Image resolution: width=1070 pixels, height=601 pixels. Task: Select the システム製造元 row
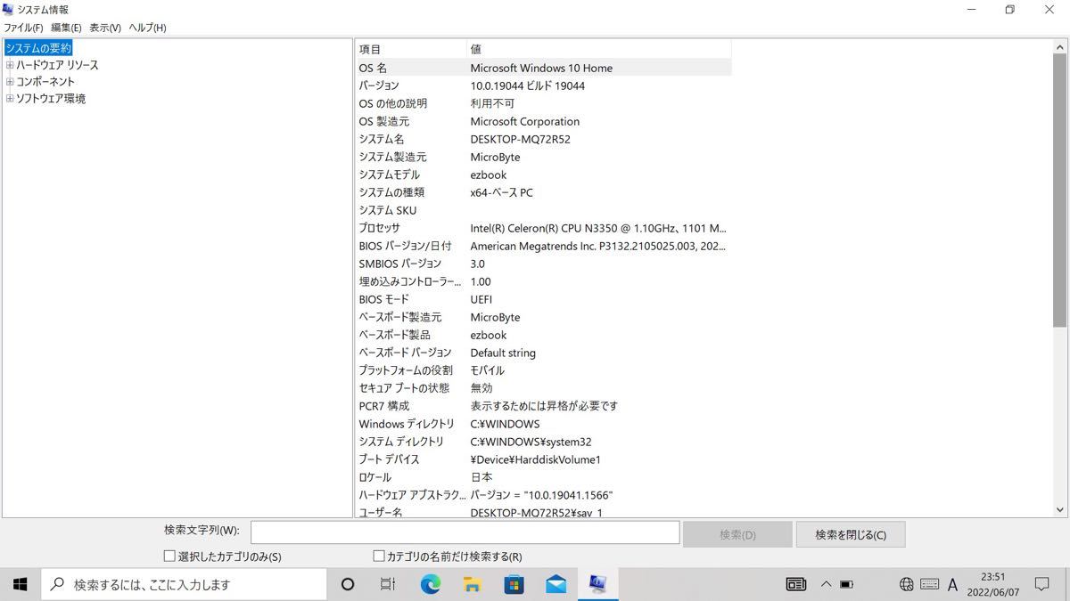point(544,157)
